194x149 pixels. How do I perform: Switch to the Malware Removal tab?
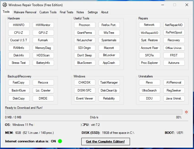[x=25, y=12]
